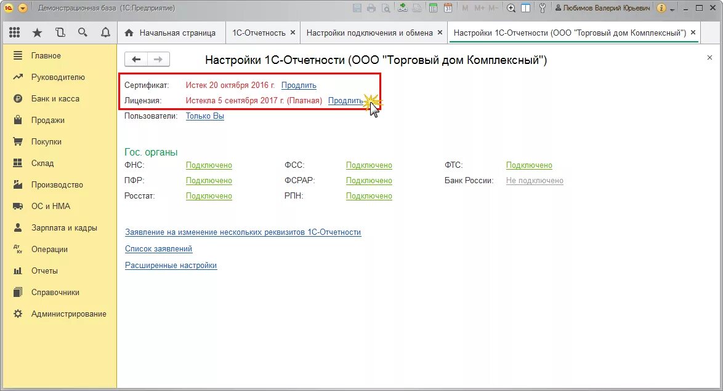Click РПН Подключено link
The width and height of the screenshot is (723, 391).
[369, 195]
